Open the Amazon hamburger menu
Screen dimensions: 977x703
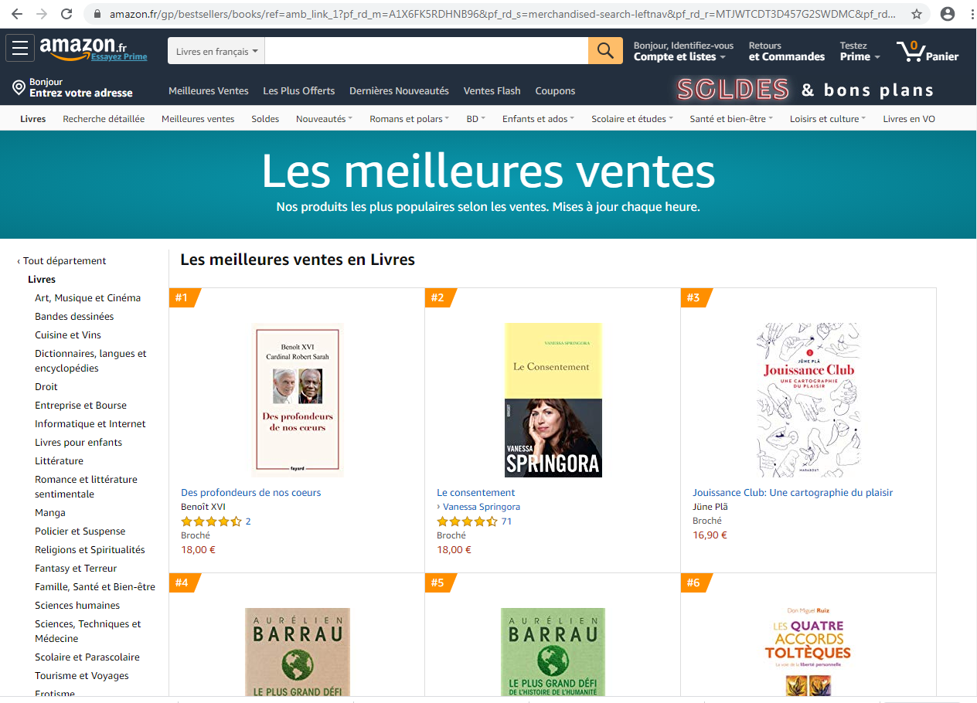click(x=20, y=49)
